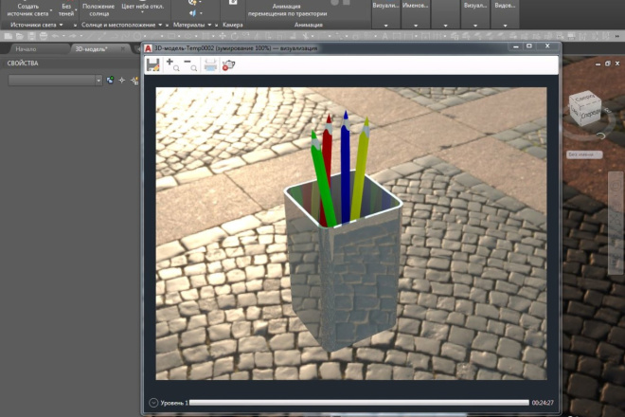Expand the Уровень 1 render details chevron
Screen dimensions: 625x417
coord(153,403)
